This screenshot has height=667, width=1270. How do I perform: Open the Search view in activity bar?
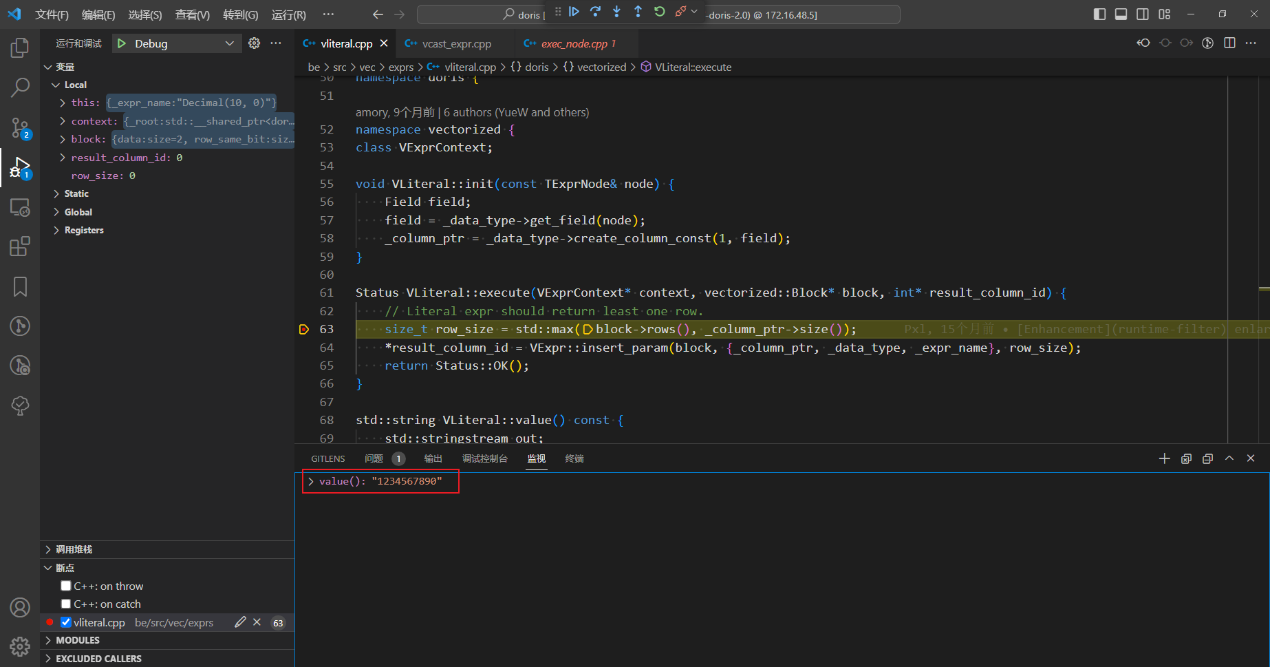(x=20, y=87)
